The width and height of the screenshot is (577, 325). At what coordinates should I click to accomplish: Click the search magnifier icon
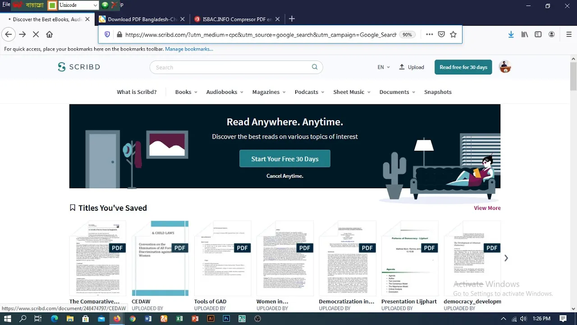tap(315, 67)
